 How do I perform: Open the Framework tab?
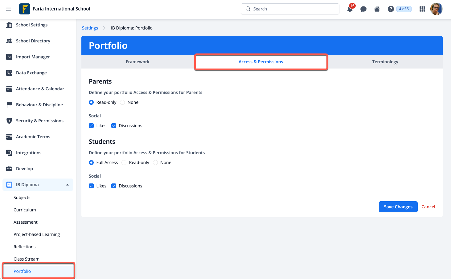[137, 62]
